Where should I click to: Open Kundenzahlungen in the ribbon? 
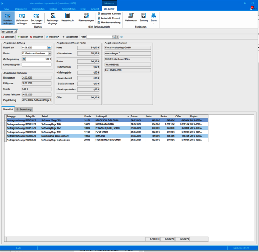click(x=8, y=19)
